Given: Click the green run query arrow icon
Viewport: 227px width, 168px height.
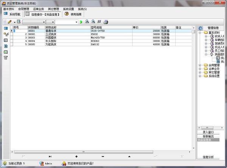Looking at the screenshot, I should point(81,22).
